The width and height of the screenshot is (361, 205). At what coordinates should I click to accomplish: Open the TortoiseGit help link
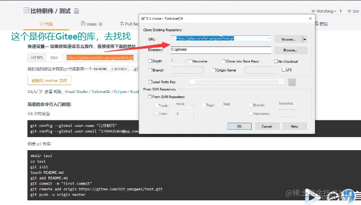click(x=101, y=92)
